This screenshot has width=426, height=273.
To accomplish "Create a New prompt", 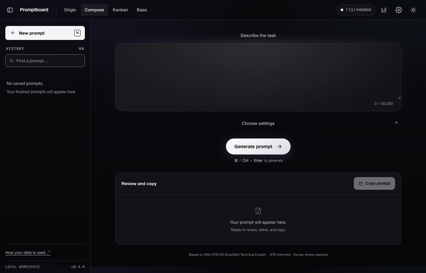I will 45,33.
